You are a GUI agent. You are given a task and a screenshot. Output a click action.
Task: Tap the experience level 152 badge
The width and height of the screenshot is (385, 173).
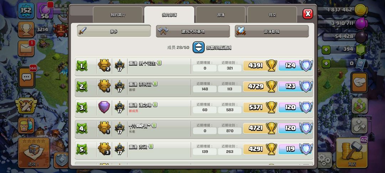[26, 11]
